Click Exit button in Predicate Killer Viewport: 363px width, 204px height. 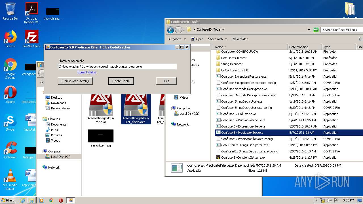click(x=166, y=81)
